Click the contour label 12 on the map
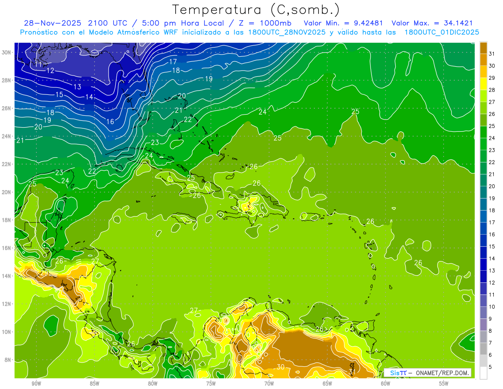The height and width of the screenshot is (389, 503). (50, 70)
